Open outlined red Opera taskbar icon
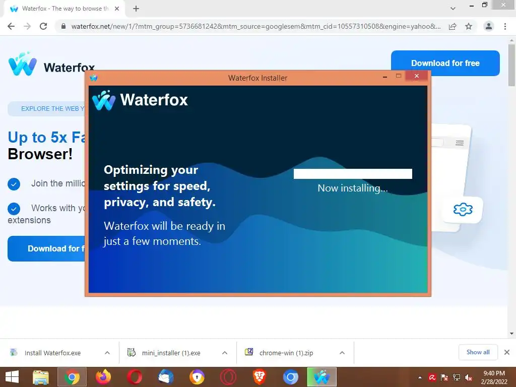This screenshot has height=387, width=516. pyautogui.click(x=228, y=377)
